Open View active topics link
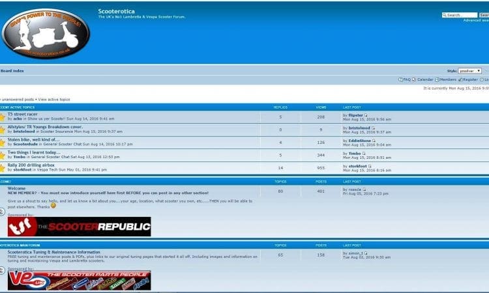Image resolution: width=489 pixels, height=293 pixels. coord(54,100)
